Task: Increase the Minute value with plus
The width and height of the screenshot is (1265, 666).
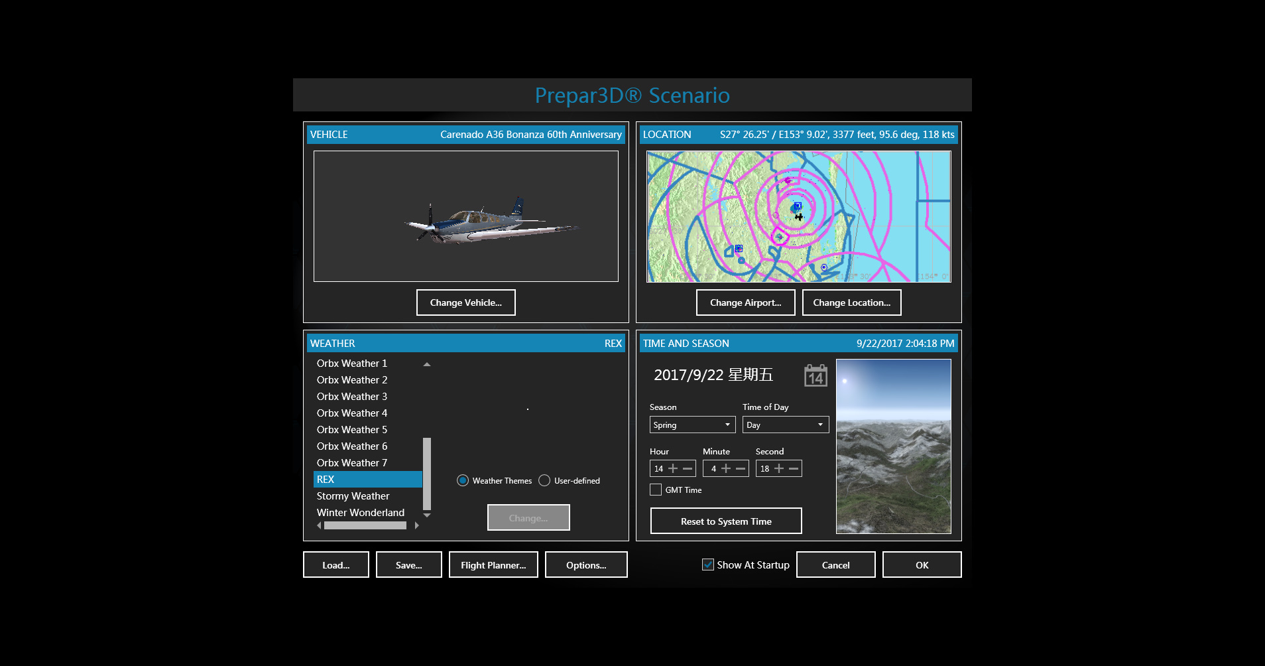Action: (x=726, y=468)
